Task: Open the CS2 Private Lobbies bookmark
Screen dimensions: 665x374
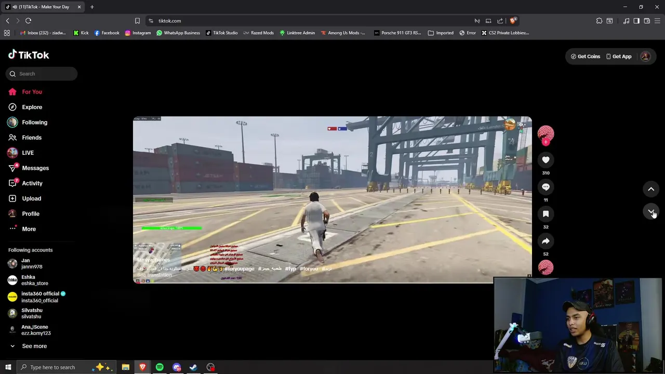Action: click(x=505, y=33)
